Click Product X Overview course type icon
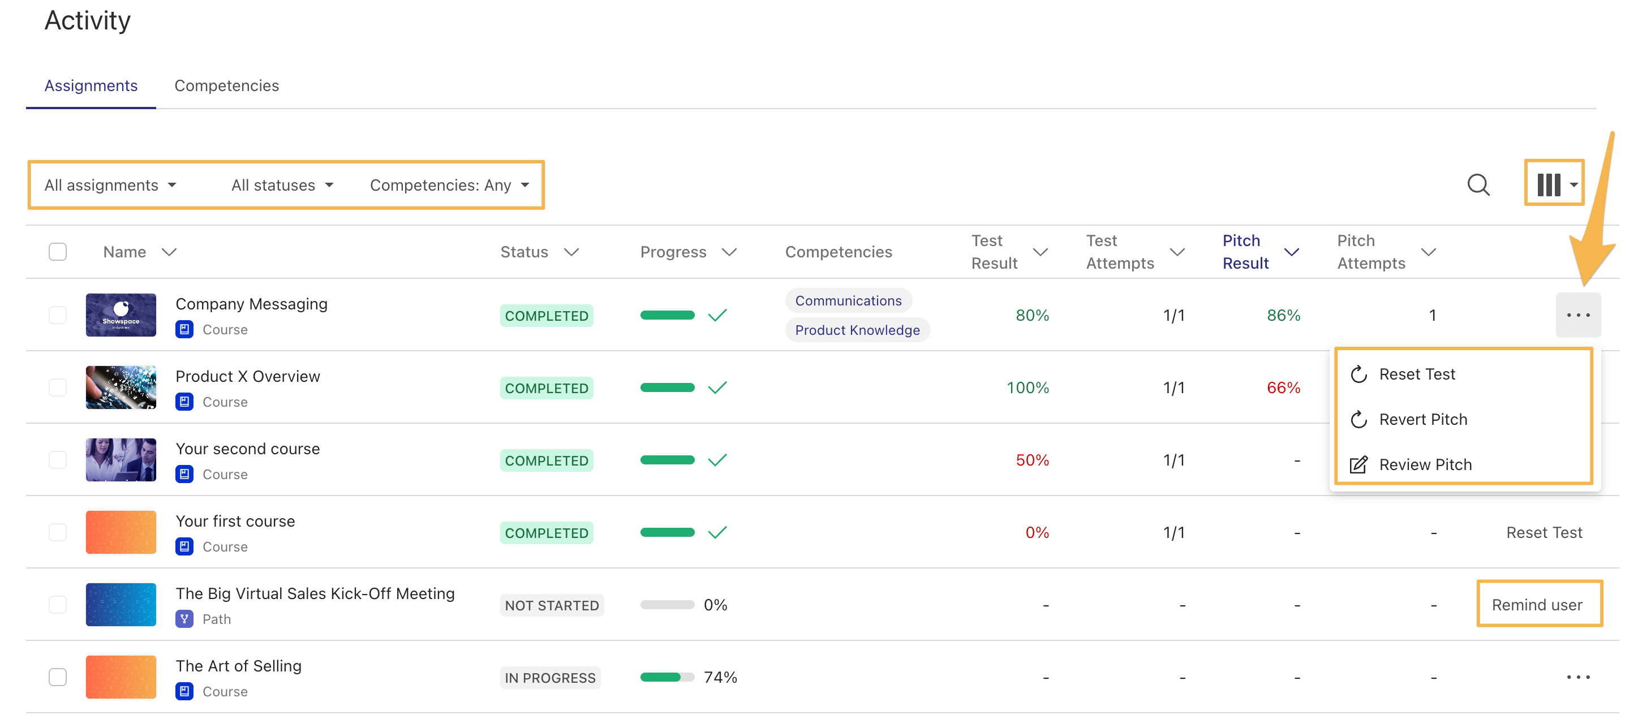Image resolution: width=1625 pixels, height=715 pixels. coord(184,402)
